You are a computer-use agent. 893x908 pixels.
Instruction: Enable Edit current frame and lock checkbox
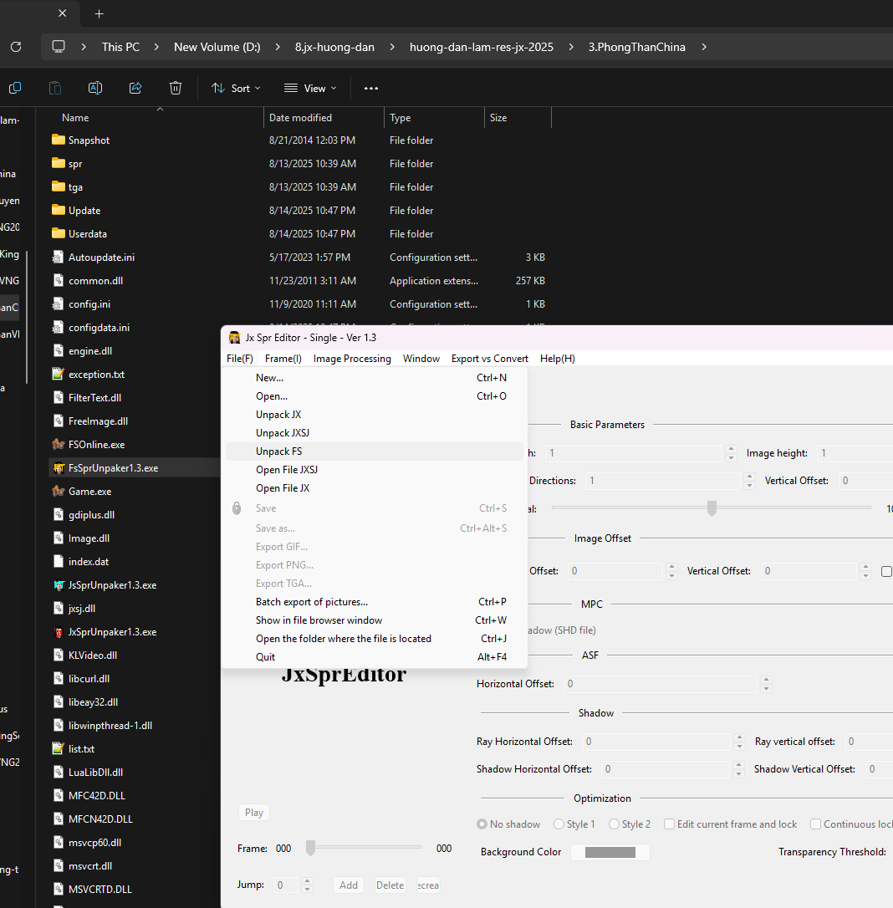[x=669, y=824]
